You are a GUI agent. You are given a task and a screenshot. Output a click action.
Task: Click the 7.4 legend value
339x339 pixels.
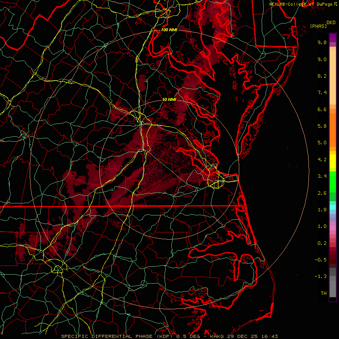click(x=322, y=93)
